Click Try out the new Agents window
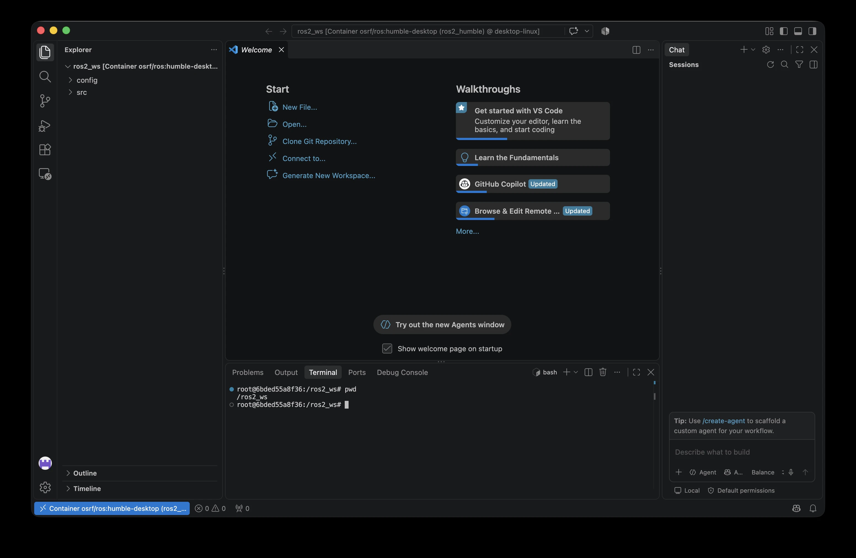The width and height of the screenshot is (856, 558). (x=442, y=325)
